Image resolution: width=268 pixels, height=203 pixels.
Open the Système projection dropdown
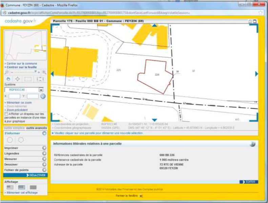(41, 90)
